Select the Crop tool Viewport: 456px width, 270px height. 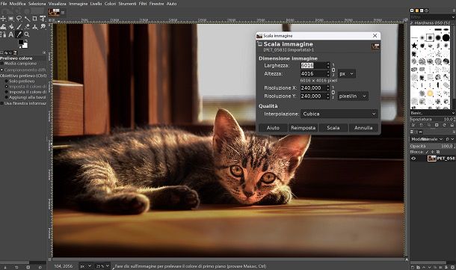[x=34, y=19]
